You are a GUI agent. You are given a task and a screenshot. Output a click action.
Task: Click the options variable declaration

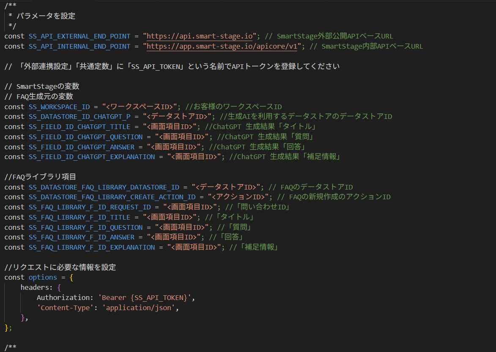[x=43, y=278]
